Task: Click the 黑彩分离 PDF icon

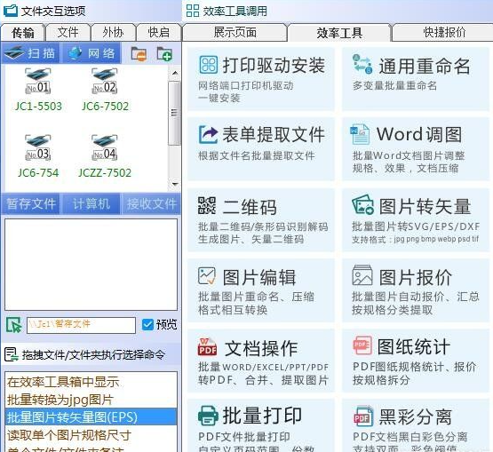Action: pos(363,416)
